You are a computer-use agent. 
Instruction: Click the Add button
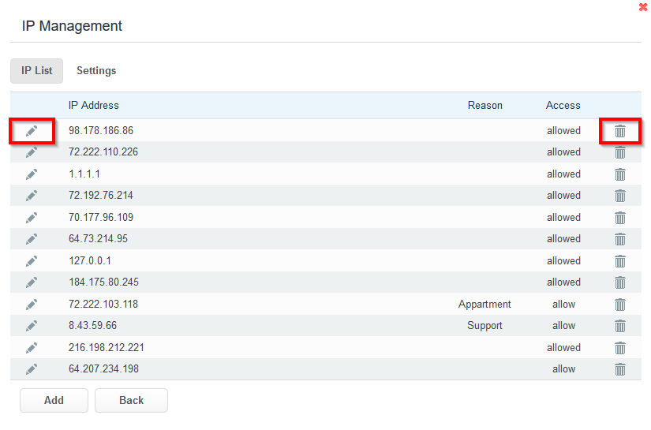point(54,401)
